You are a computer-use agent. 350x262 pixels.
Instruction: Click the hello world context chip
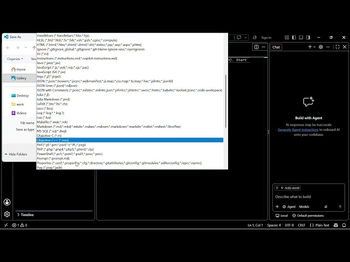tap(288, 188)
